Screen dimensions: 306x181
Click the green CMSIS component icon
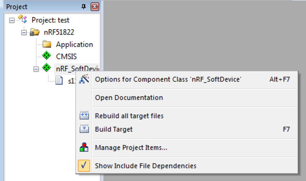click(47, 56)
